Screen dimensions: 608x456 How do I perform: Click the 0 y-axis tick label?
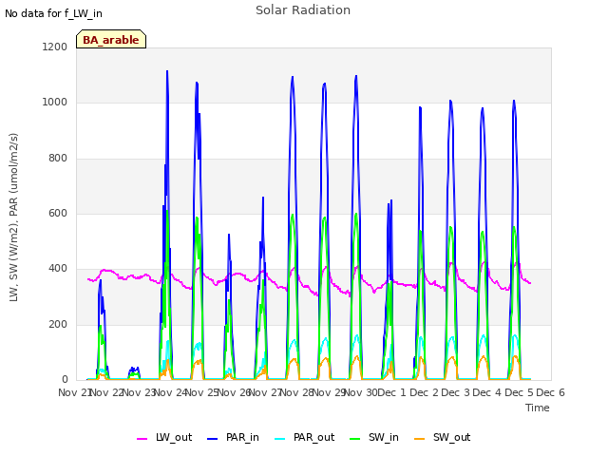(65, 380)
